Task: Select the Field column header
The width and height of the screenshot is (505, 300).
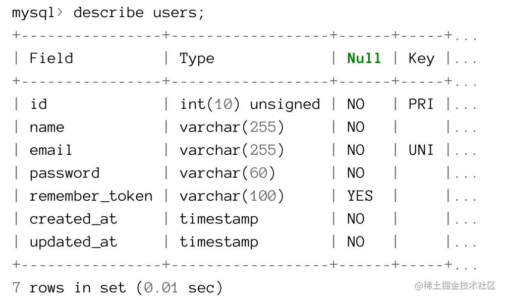Action: point(51,58)
